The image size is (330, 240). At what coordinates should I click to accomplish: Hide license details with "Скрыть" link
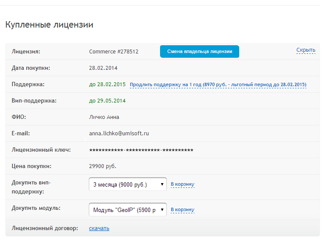pyautogui.click(x=305, y=50)
